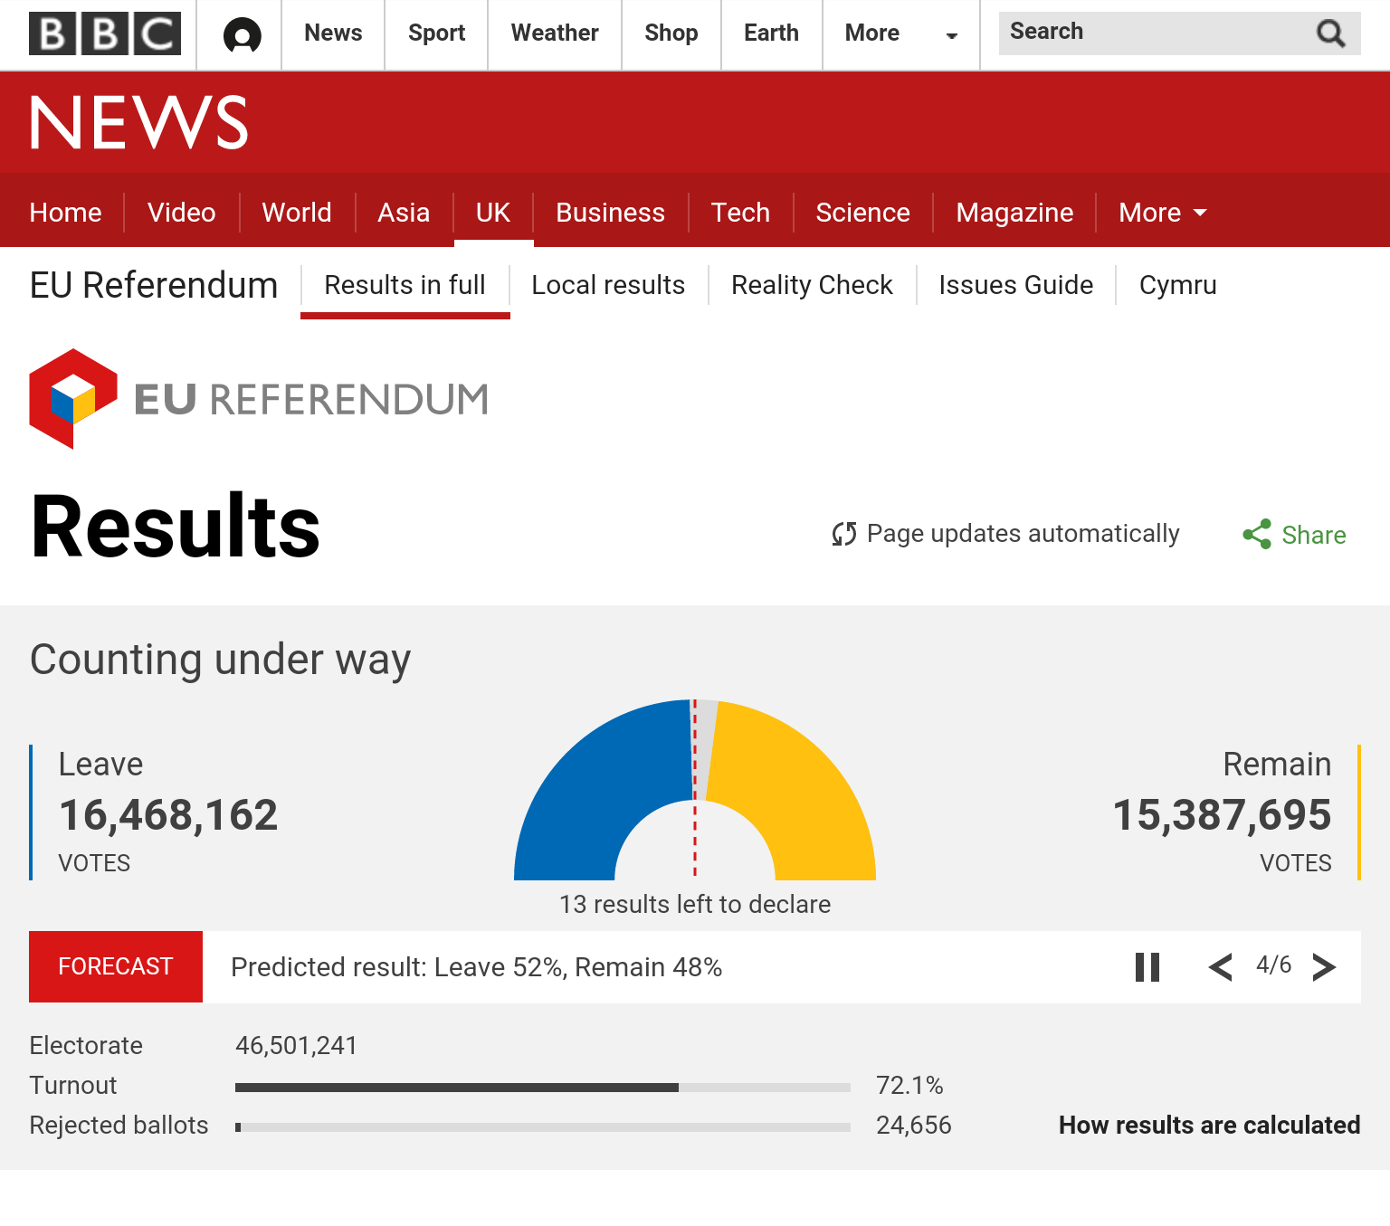Click the page auto-update refresh icon
This screenshot has height=1226, width=1390.
(843, 534)
